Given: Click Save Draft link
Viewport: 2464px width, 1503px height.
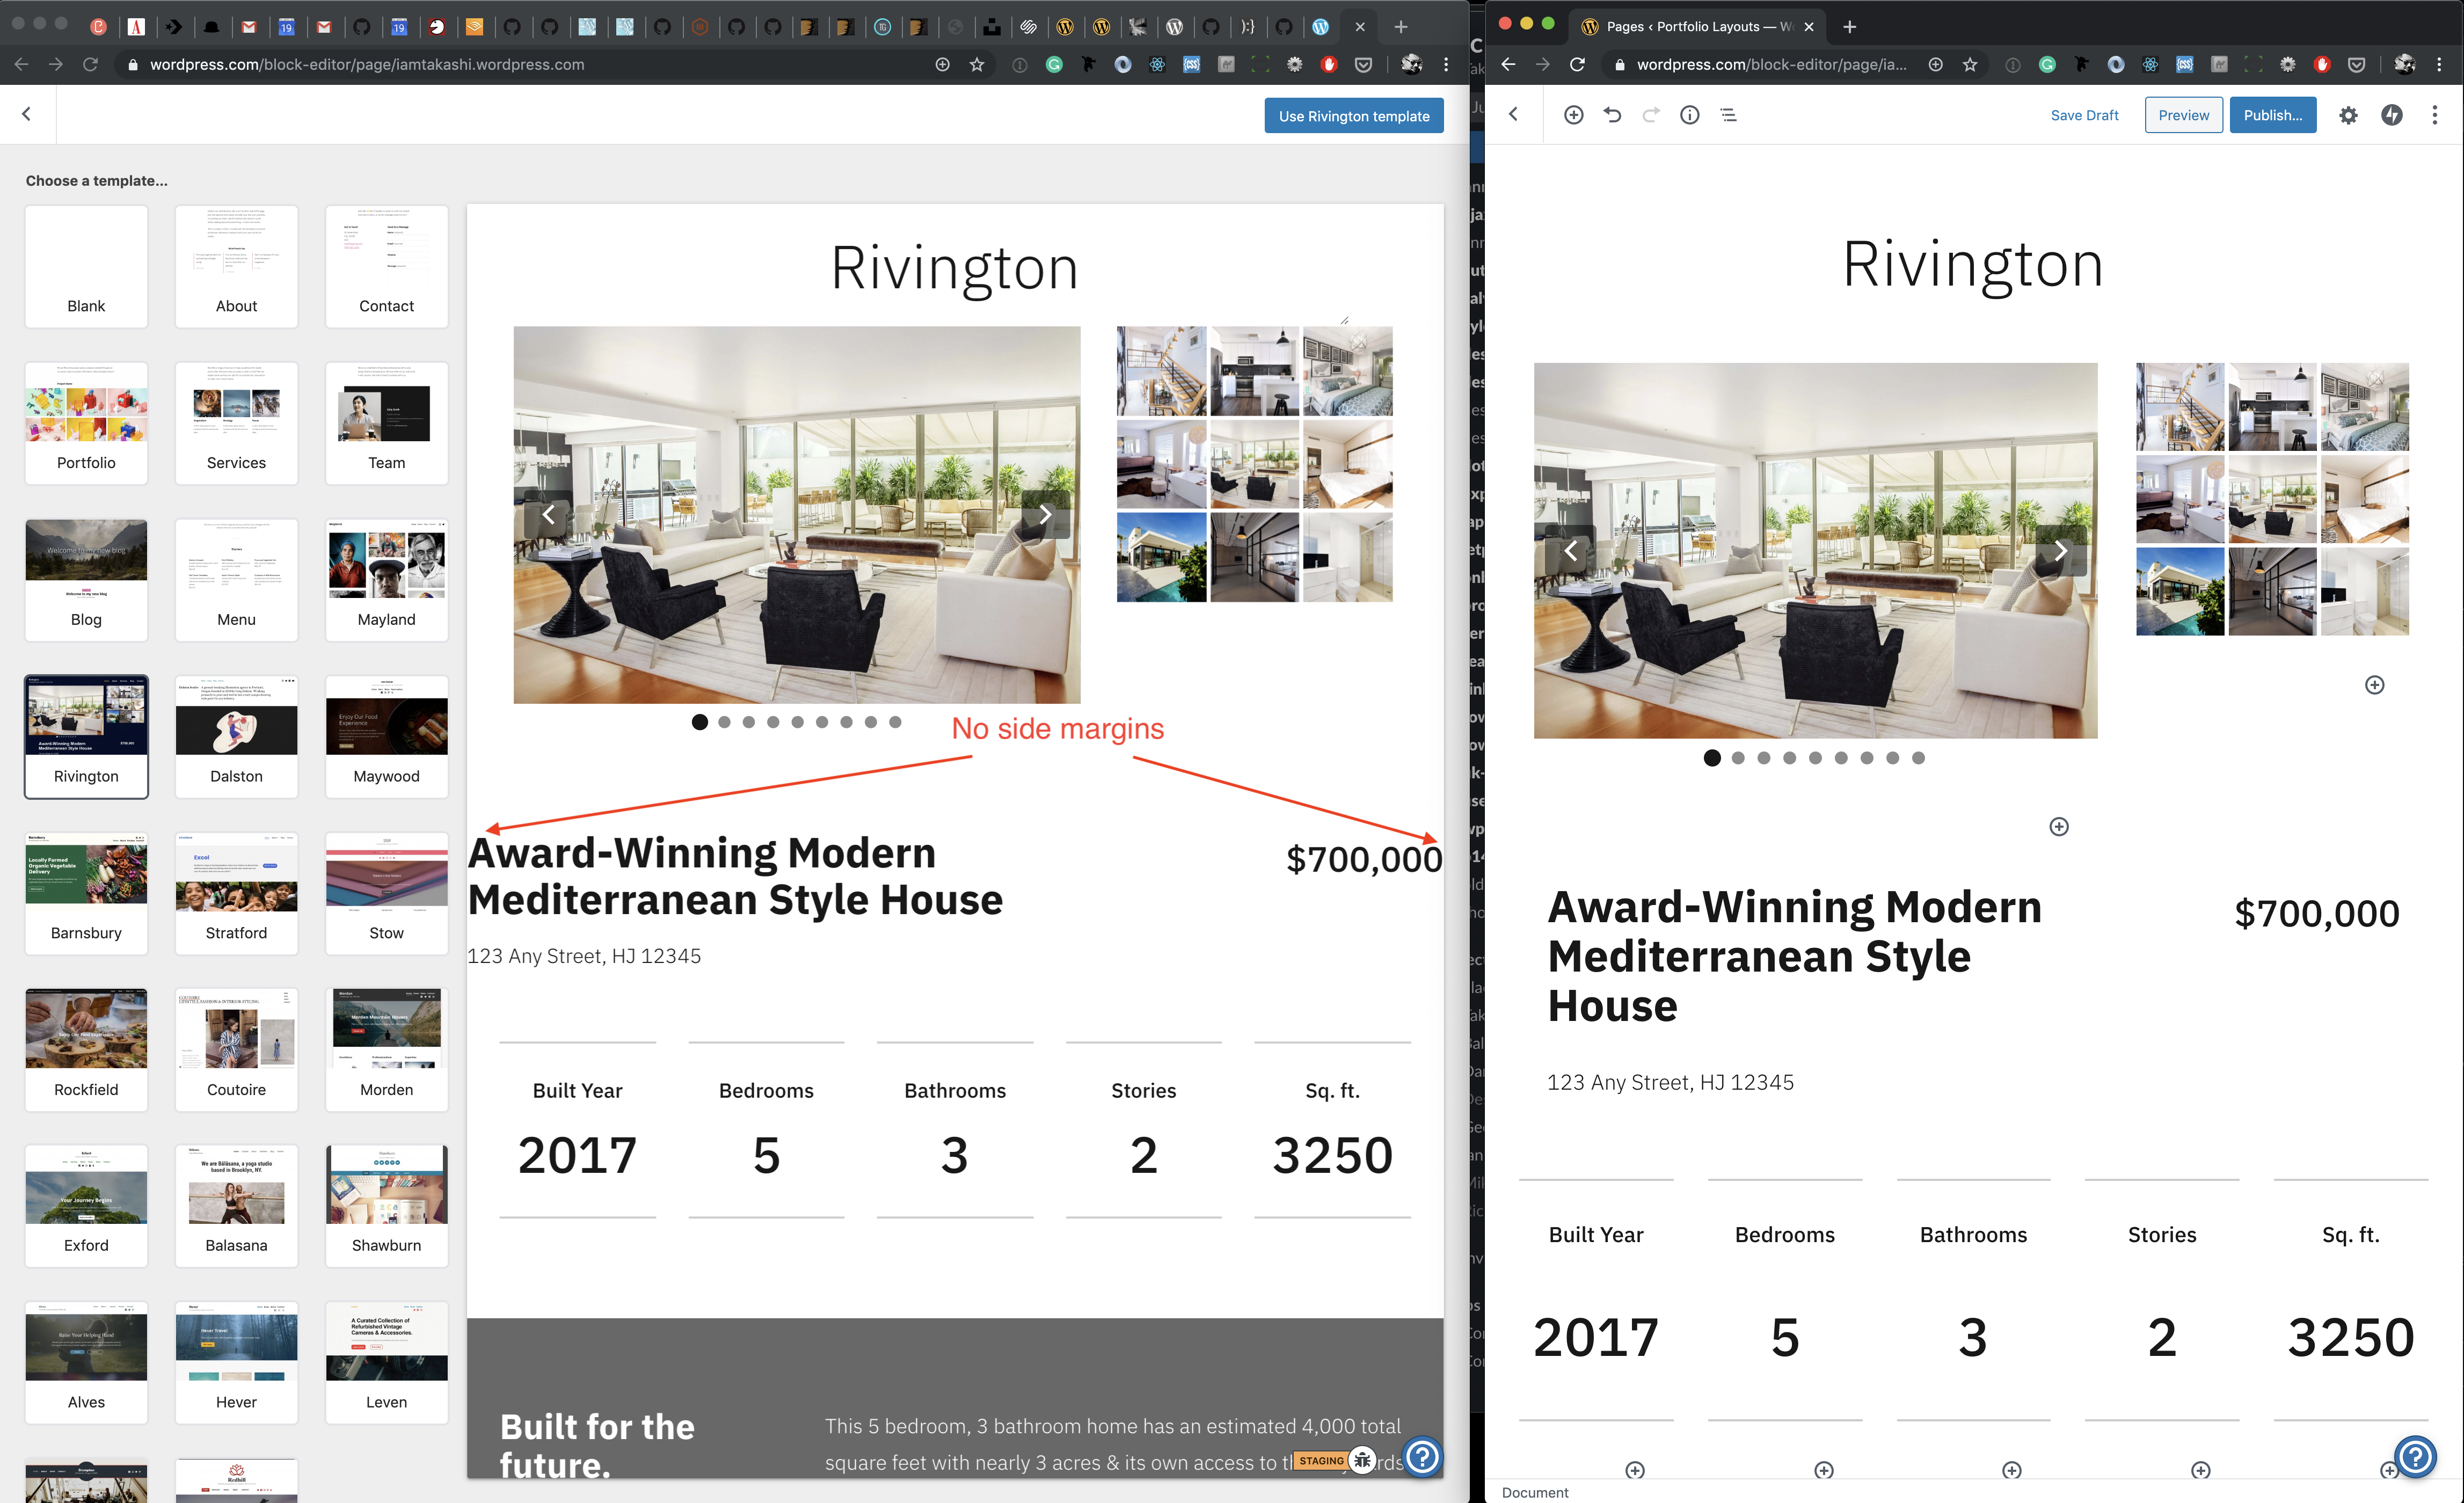Looking at the screenshot, I should pyautogui.click(x=2084, y=115).
